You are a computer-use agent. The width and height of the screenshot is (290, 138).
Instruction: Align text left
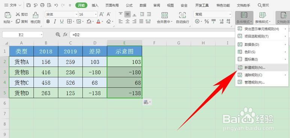(x=121, y=21)
